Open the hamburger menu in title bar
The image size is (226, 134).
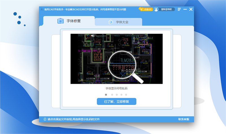(179, 9)
